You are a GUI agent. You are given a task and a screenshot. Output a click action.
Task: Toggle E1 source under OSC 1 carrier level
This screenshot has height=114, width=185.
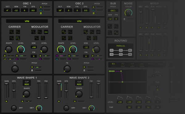[17, 59]
